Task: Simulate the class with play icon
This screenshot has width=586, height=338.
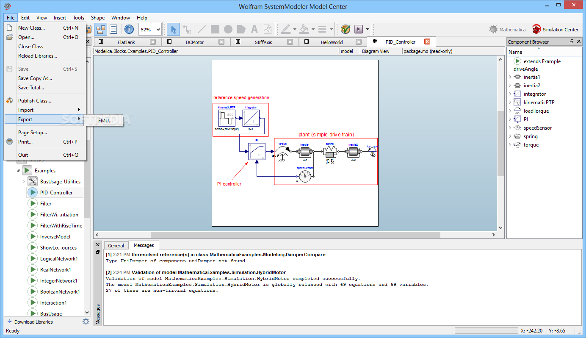Action: [x=359, y=29]
